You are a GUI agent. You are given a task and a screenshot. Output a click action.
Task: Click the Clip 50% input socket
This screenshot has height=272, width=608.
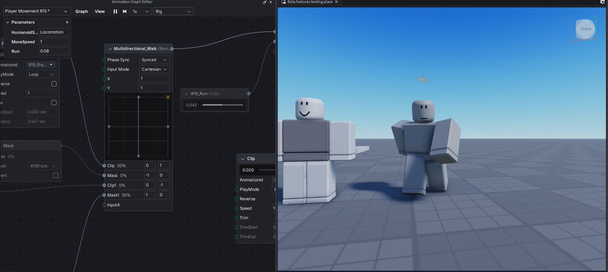click(x=104, y=166)
